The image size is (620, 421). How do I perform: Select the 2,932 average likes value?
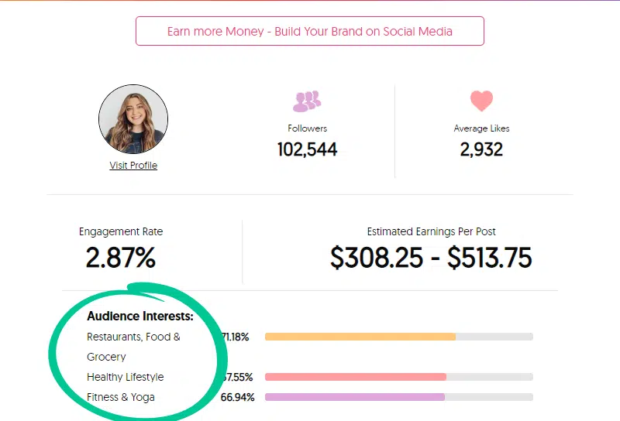481,149
